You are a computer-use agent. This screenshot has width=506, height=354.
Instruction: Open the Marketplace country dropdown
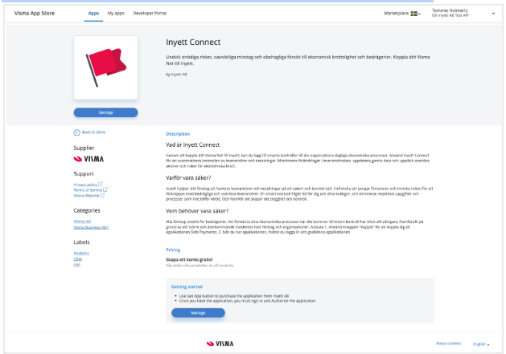(x=402, y=13)
